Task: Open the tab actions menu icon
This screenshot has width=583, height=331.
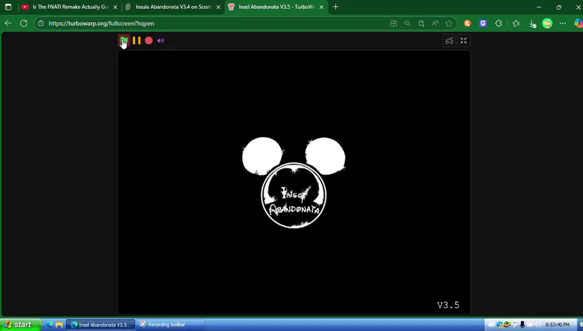Action: coord(8,6)
